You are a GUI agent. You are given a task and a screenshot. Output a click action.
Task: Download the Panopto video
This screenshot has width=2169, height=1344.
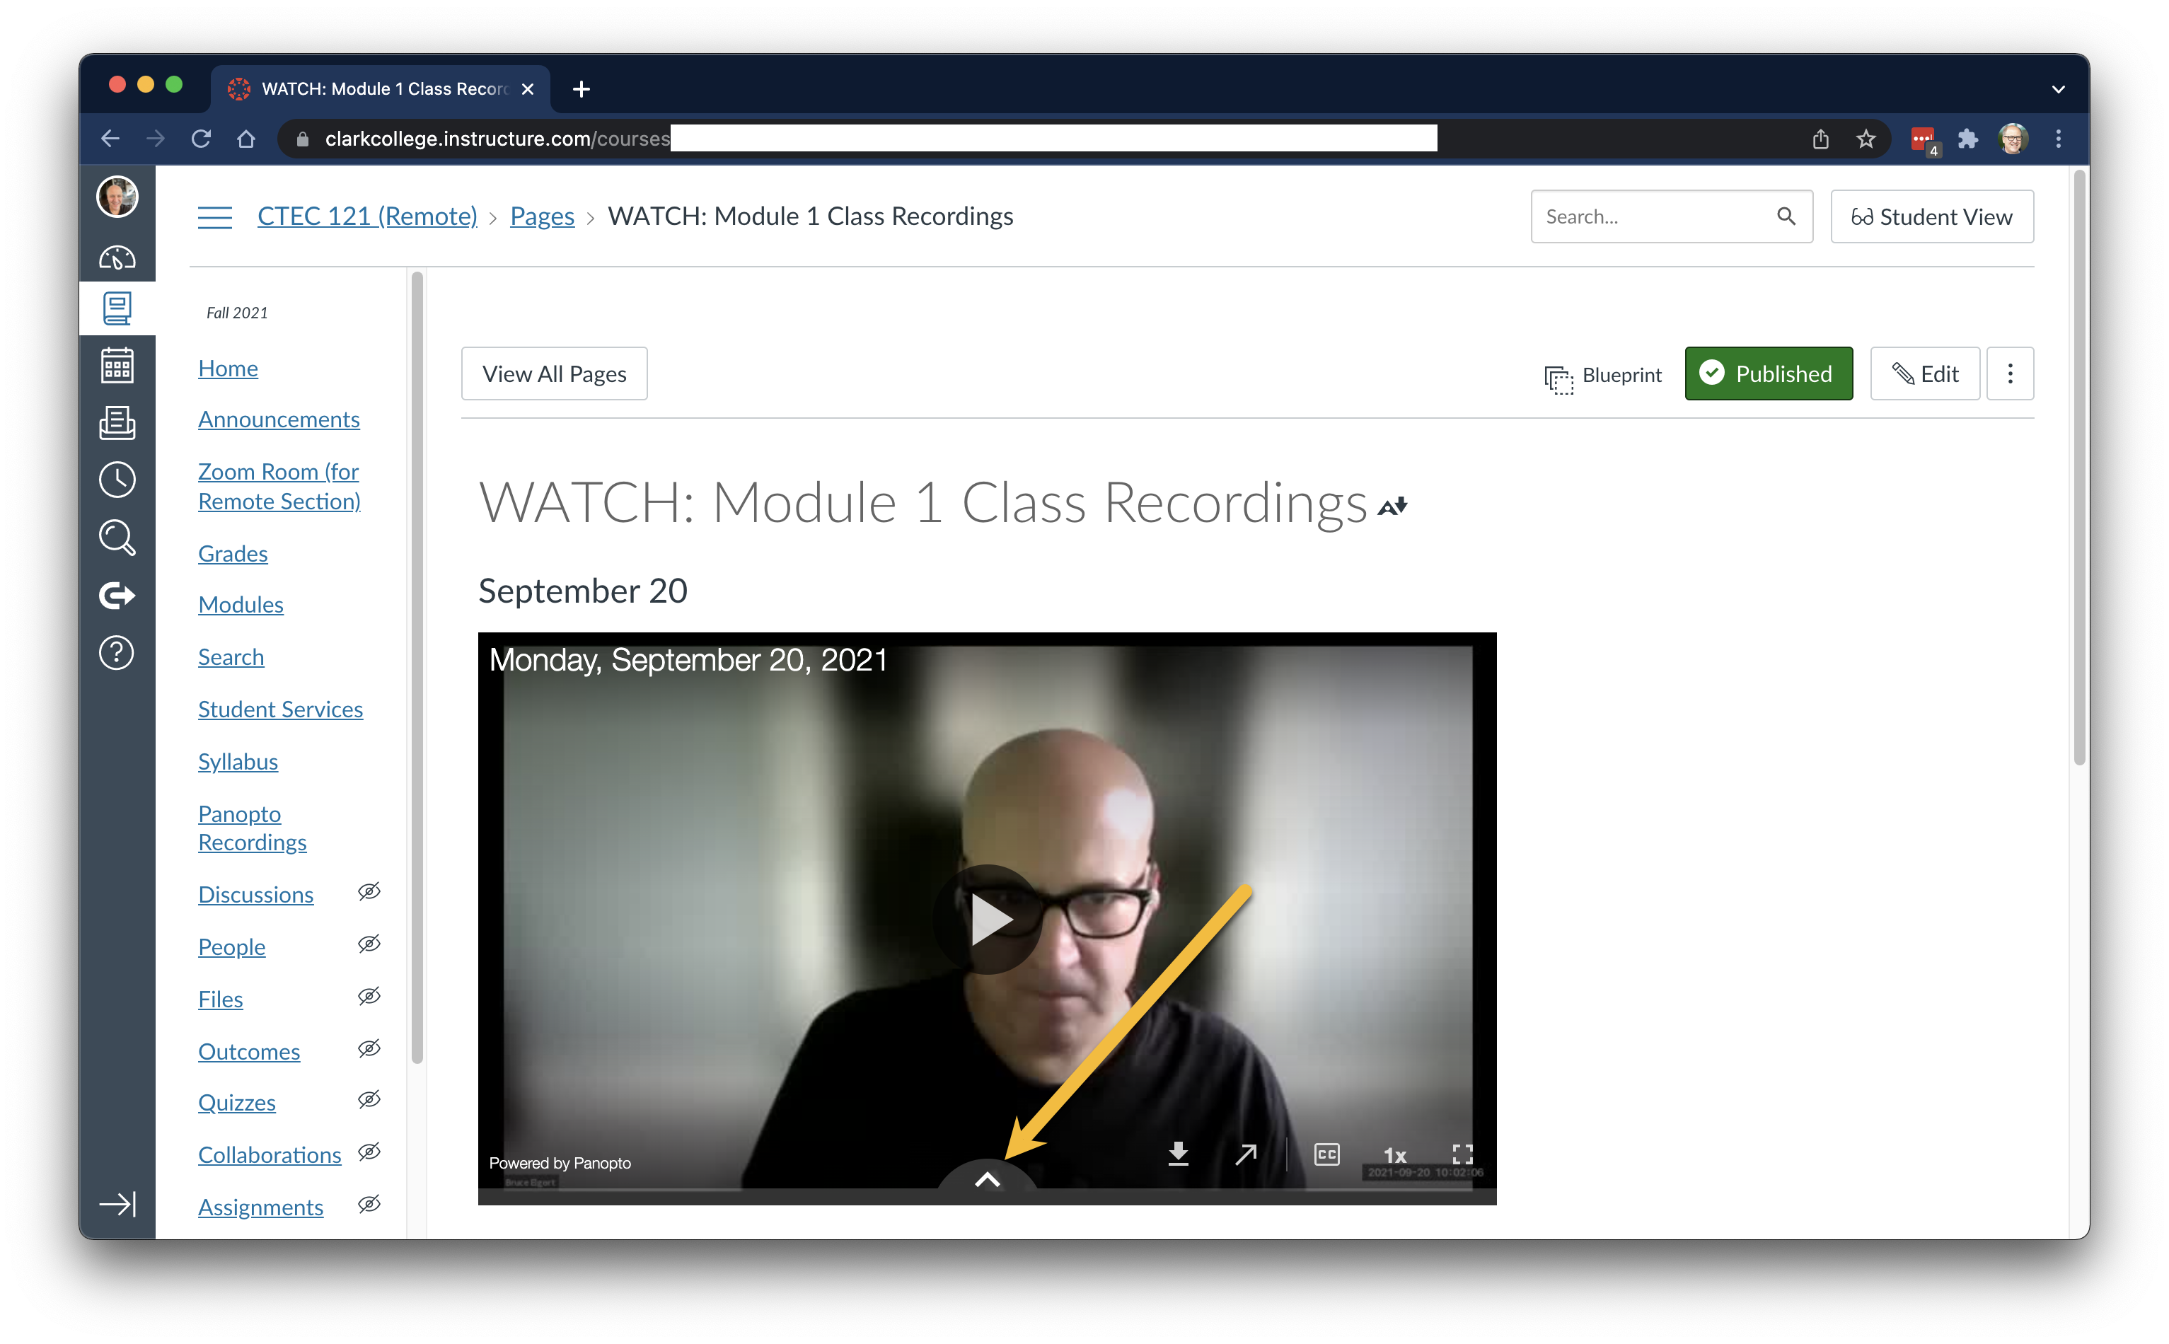pos(1178,1154)
